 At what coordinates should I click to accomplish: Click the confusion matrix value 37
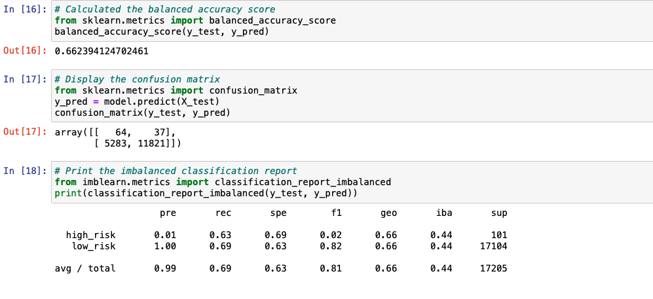pyautogui.click(x=159, y=132)
